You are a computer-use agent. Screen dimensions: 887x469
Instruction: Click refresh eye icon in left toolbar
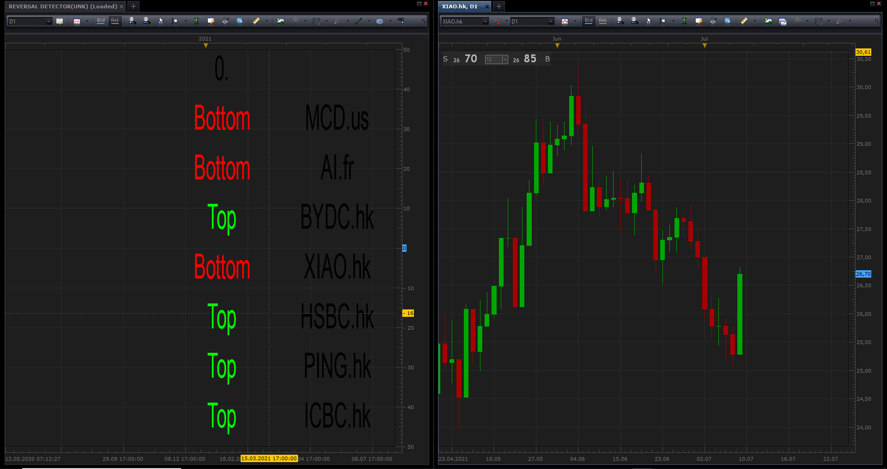(225, 21)
